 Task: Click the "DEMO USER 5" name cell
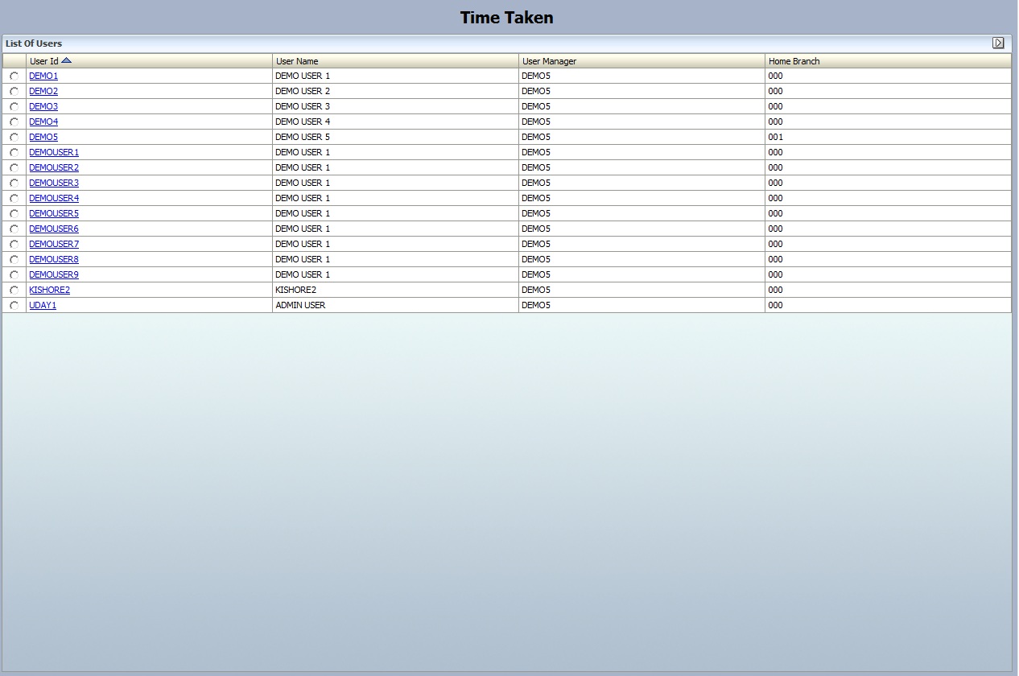point(396,137)
